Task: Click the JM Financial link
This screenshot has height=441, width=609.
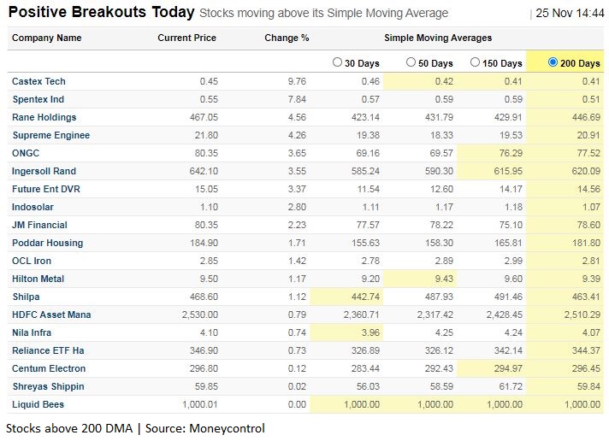Action: click(40, 225)
